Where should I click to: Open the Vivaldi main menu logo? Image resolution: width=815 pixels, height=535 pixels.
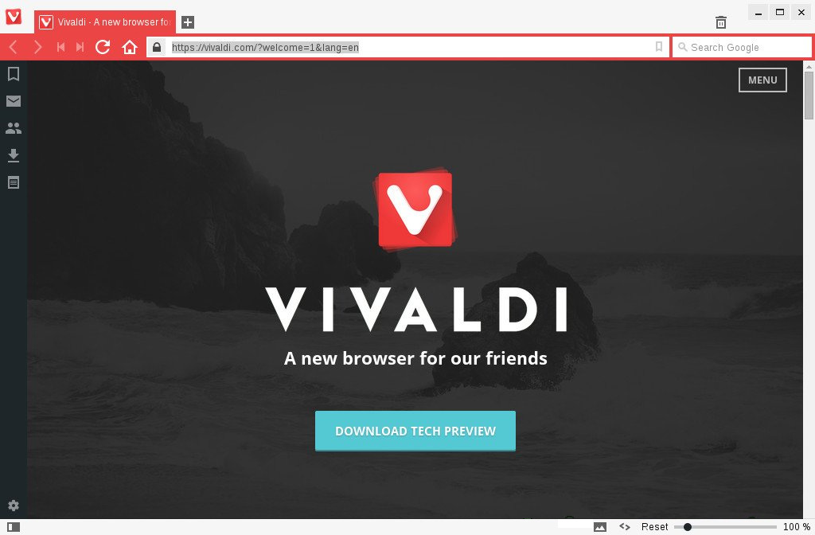(x=14, y=17)
